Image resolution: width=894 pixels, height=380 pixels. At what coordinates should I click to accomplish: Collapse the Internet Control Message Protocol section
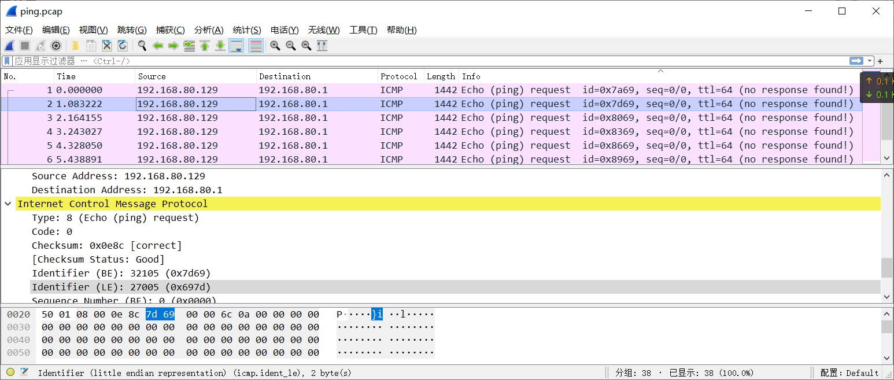[x=8, y=204]
